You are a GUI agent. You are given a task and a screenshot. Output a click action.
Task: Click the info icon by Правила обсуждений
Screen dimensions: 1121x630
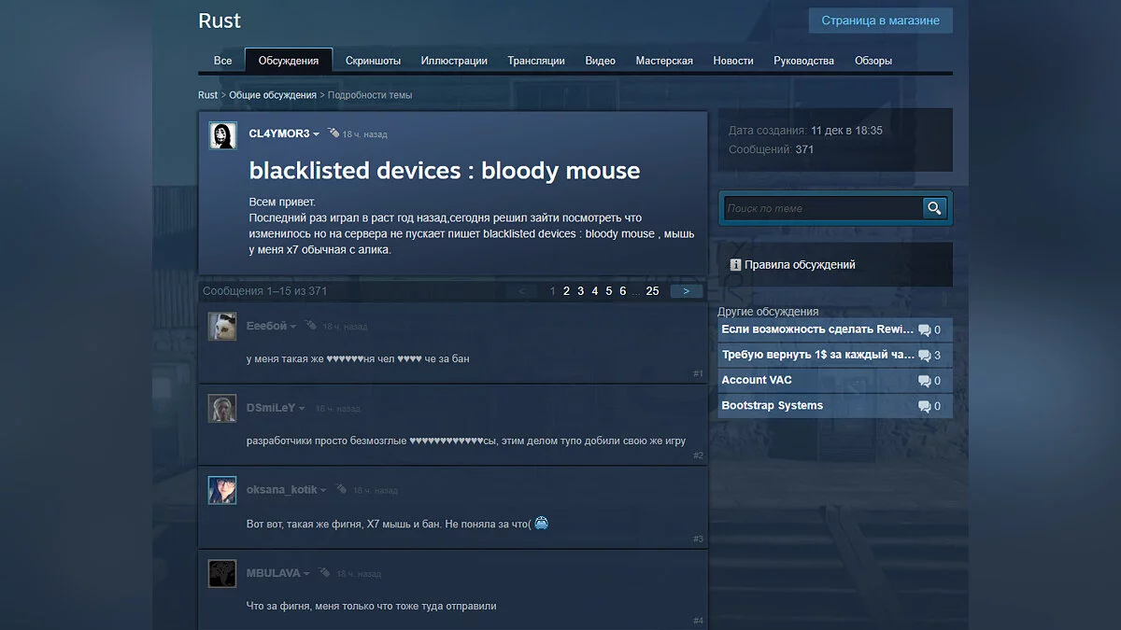click(735, 265)
